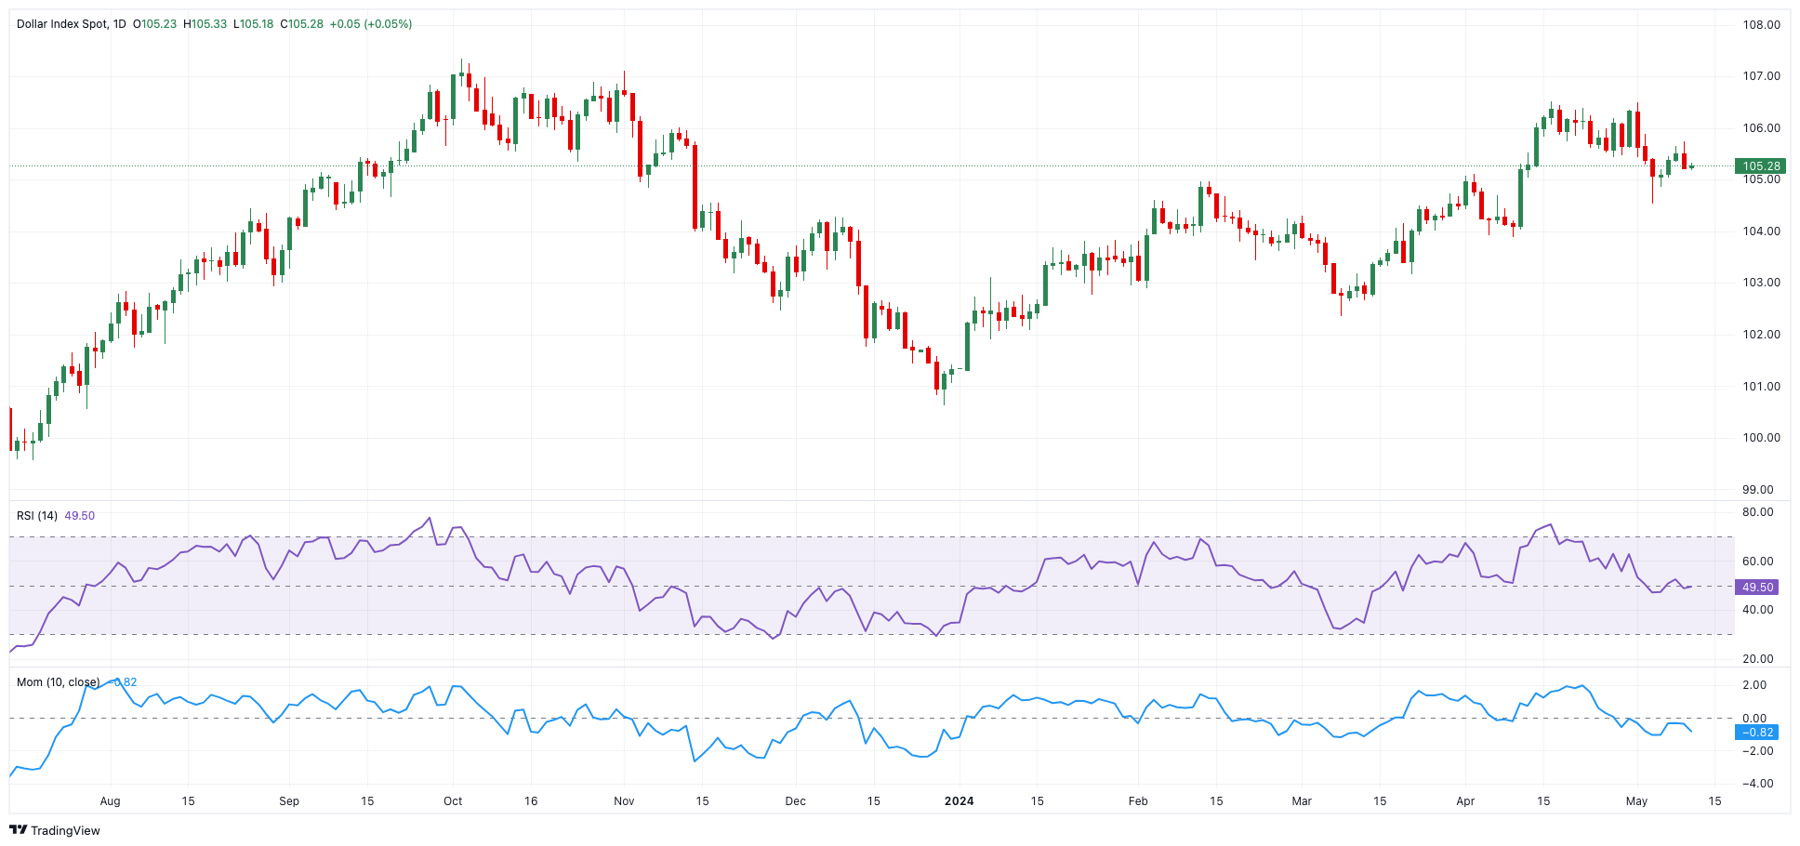1800x846 pixels.
Task: Click the TradingView logo icon
Action: coord(18,830)
